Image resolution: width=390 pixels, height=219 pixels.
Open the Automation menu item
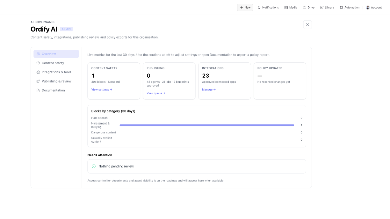click(x=350, y=7)
